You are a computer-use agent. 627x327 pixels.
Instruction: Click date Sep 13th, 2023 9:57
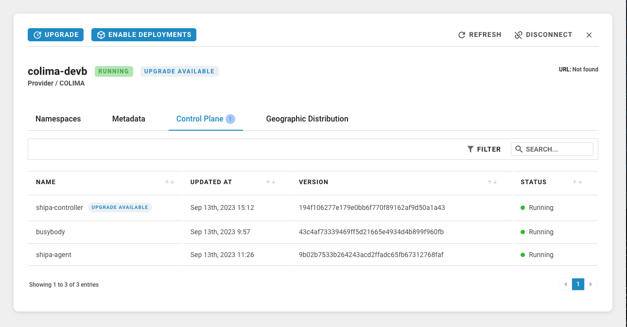click(x=220, y=232)
